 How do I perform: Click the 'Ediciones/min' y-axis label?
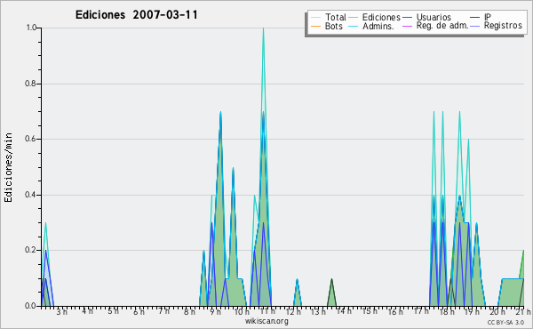click(8, 167)
